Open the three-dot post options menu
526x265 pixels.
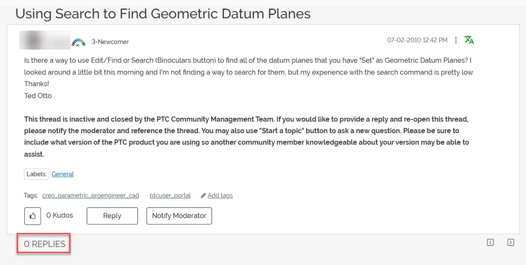click(x=455, y=40)
